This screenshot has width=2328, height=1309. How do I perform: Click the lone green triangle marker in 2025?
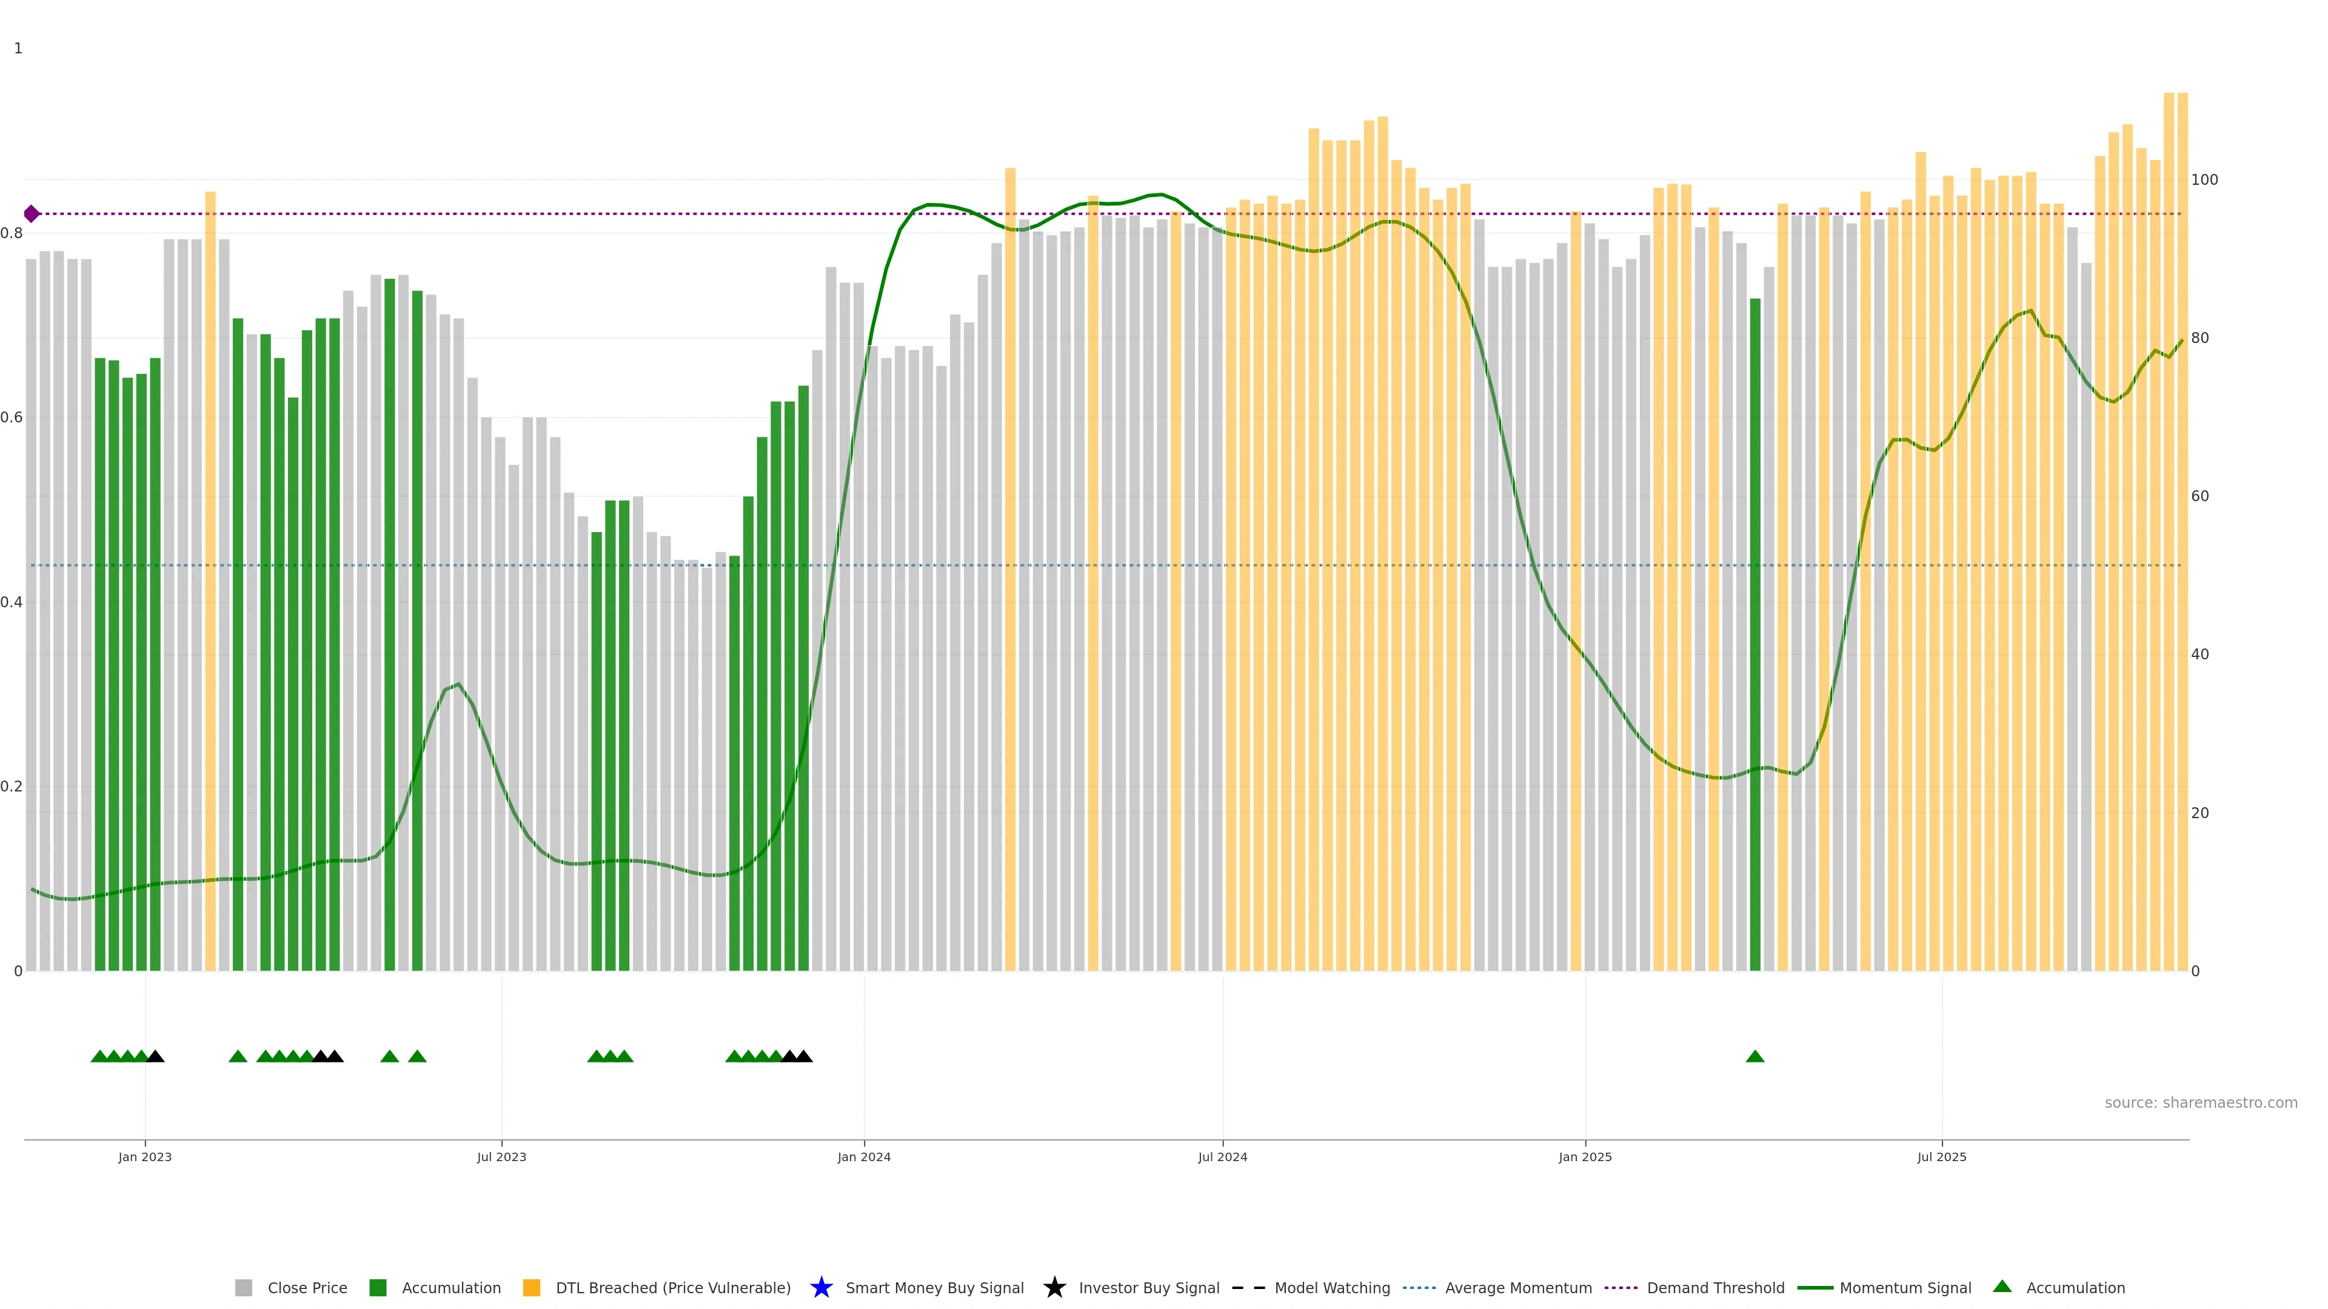(x=1755, y=1056)
